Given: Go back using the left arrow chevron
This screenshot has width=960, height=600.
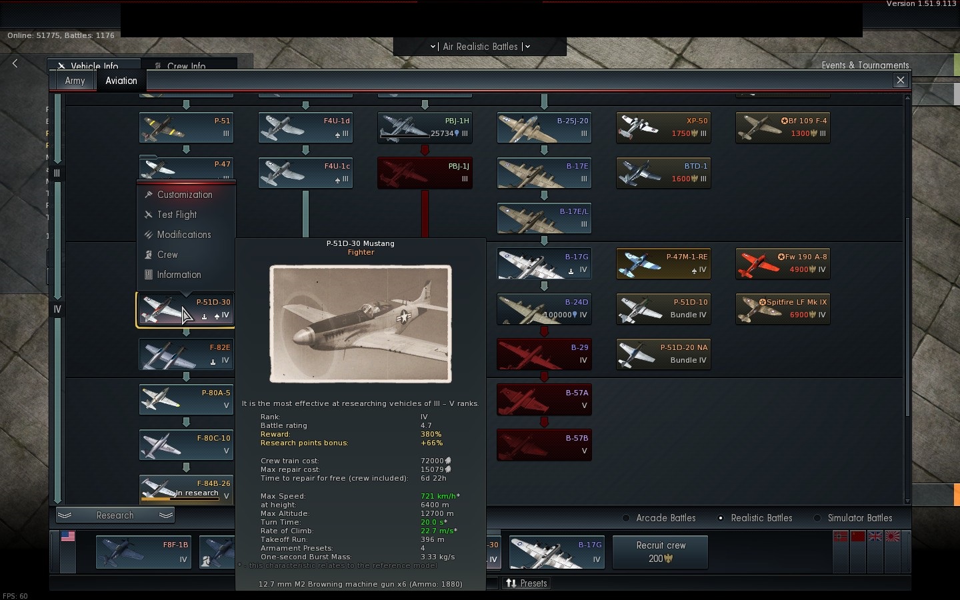Looking at the screenshot, I should coord(15,63).
